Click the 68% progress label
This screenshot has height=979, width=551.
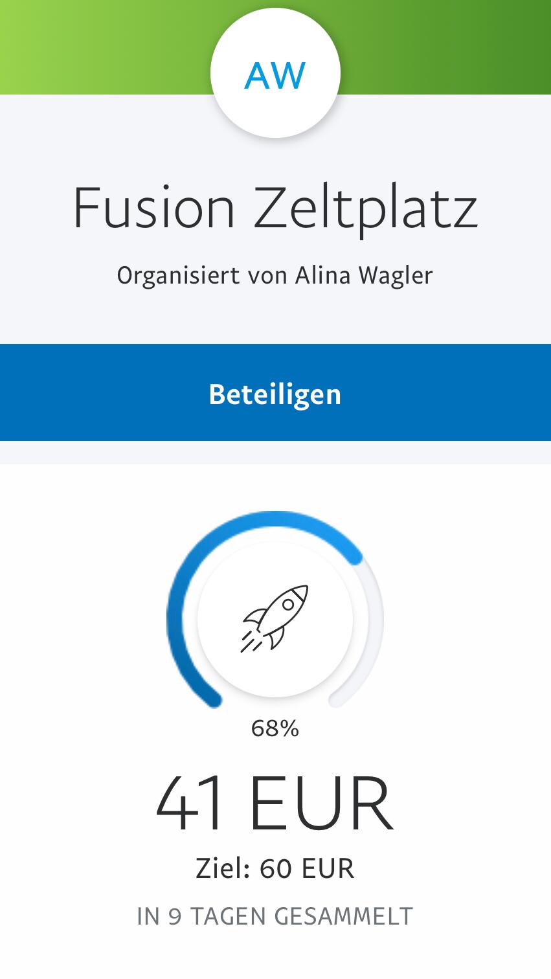pos(275,729)
